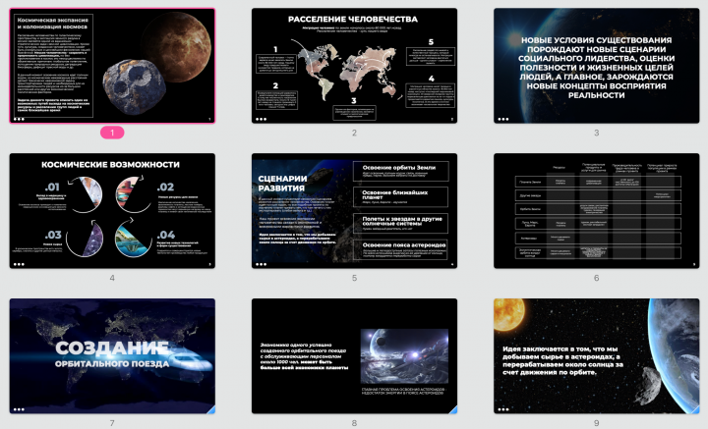Click page number label '8'
The width and height of the screenshot is (708, 429).
(x=354, y=423)
